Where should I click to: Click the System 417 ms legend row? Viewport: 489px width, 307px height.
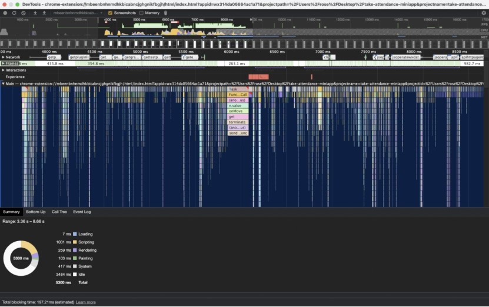(75, 266)
